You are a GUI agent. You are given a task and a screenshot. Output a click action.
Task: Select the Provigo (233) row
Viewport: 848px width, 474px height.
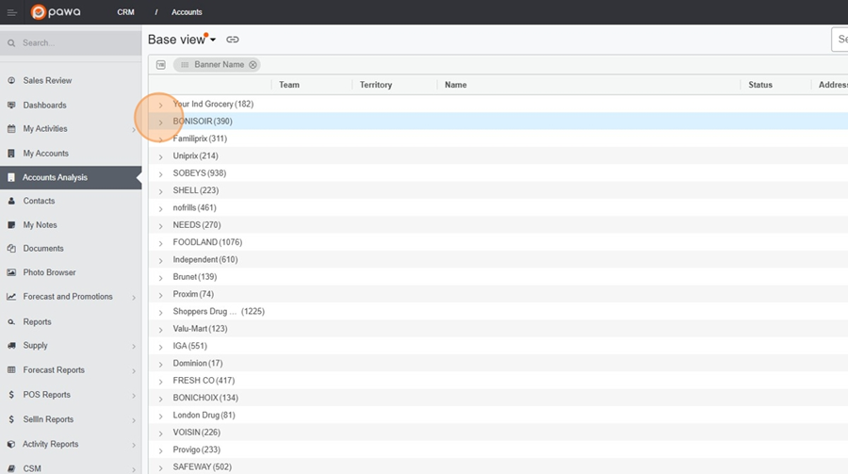[x=498, y=450]
